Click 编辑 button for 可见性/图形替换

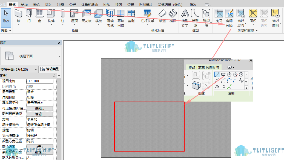point(40,109)
